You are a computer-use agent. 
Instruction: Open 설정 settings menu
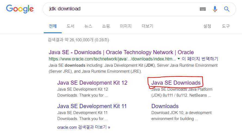207,26
